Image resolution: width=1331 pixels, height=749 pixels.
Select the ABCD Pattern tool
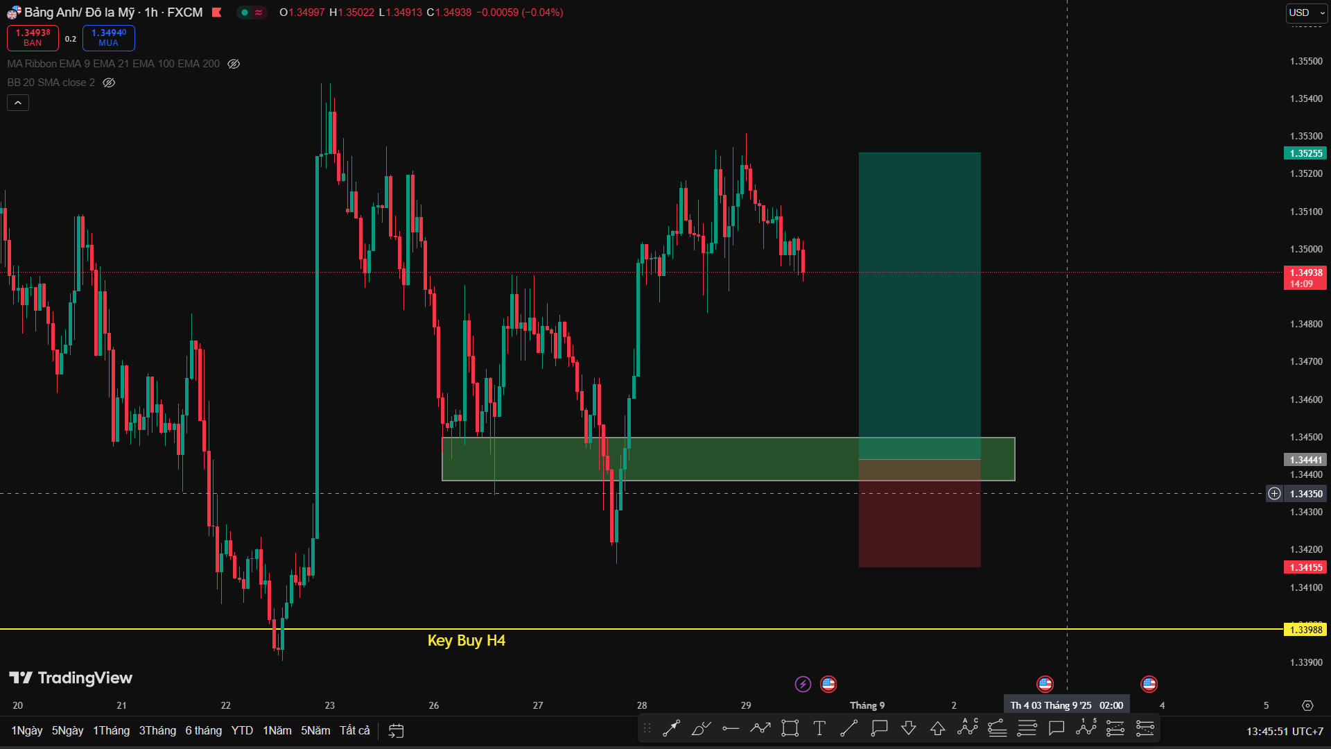(968, 728)
